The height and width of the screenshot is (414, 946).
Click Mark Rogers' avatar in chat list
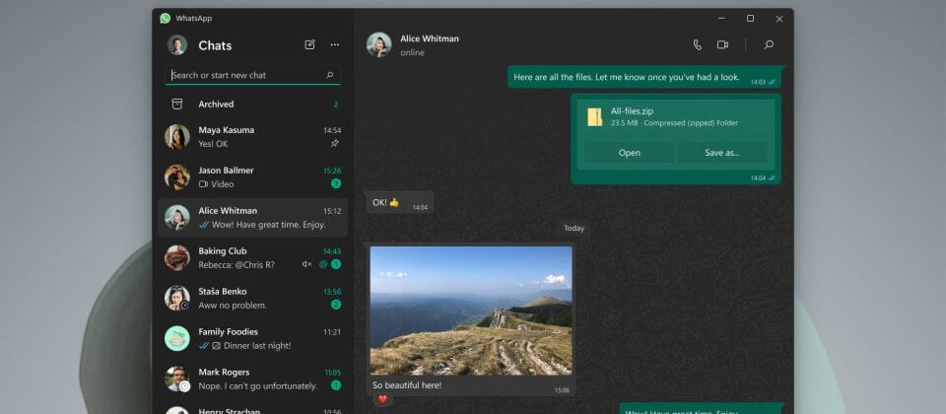point(177,379)
